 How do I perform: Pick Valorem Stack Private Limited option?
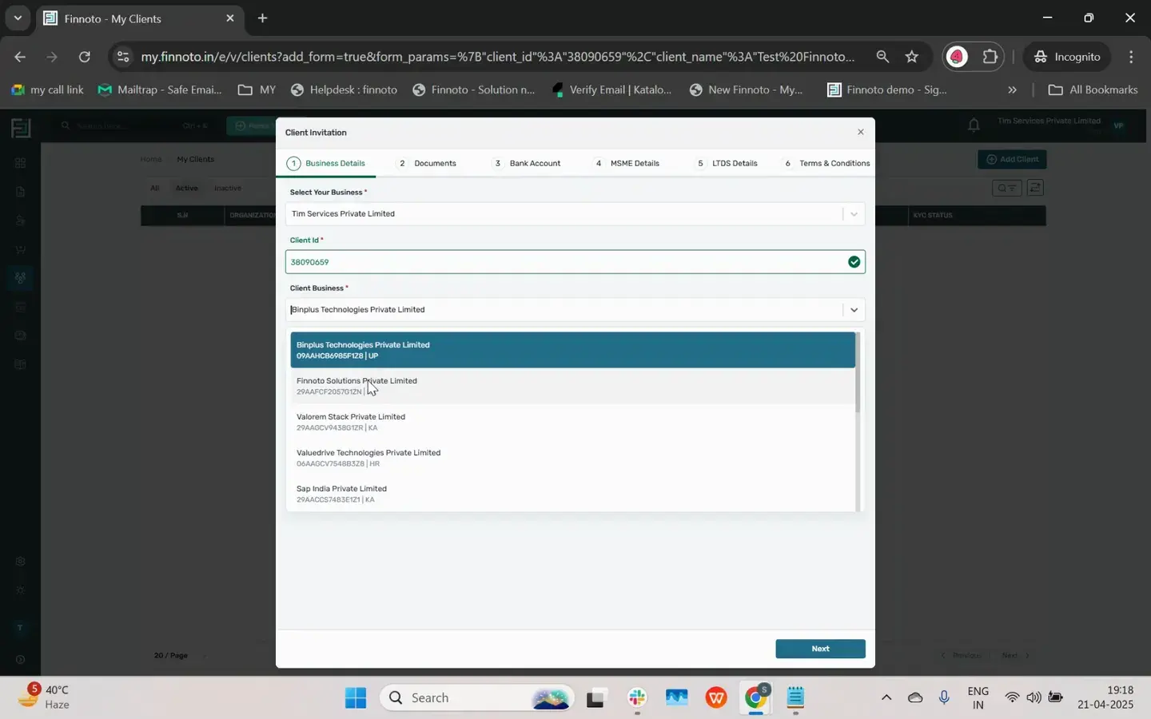click(x=572, y=422)
